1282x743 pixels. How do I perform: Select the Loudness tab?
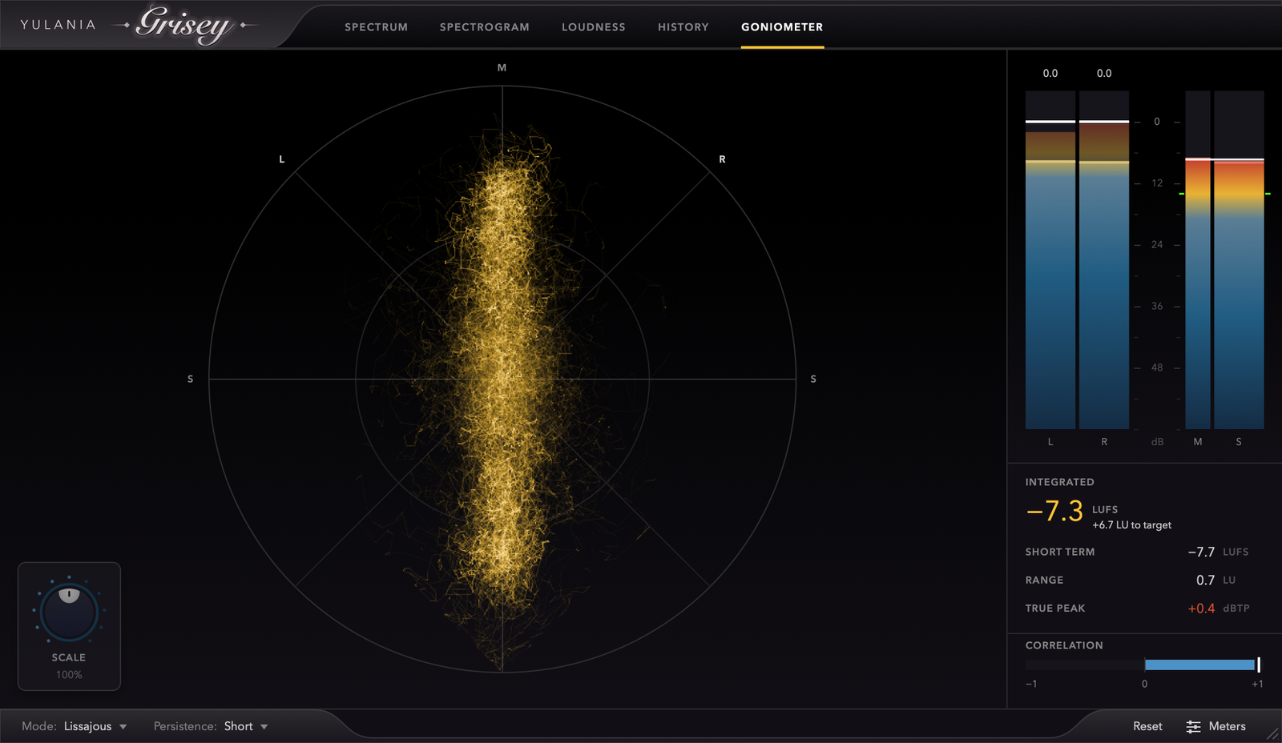coord(593,27)
